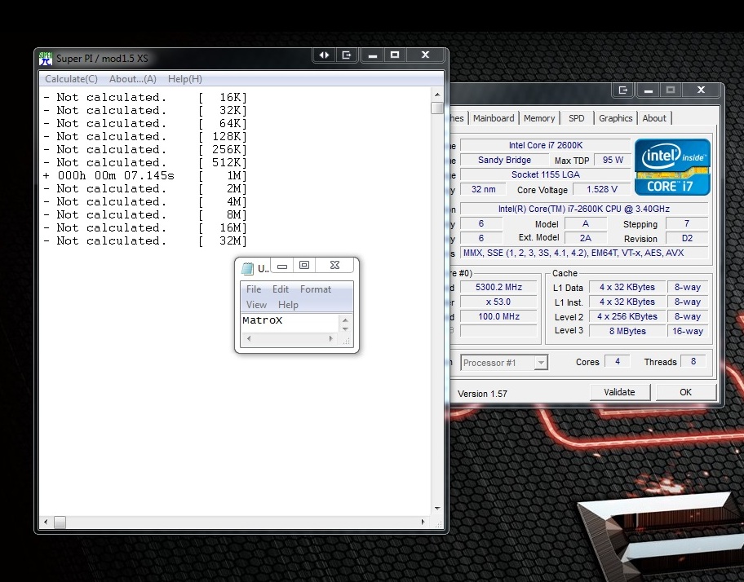
Task: Click the Super PI application icon in title bar
Action: point(46,58)
